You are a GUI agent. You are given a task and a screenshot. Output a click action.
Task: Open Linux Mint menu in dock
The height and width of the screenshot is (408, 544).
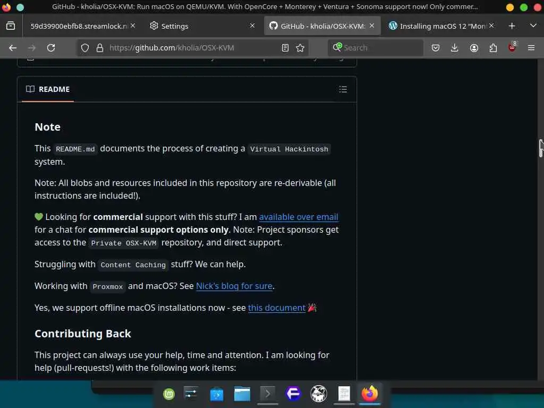pos(169,394)
